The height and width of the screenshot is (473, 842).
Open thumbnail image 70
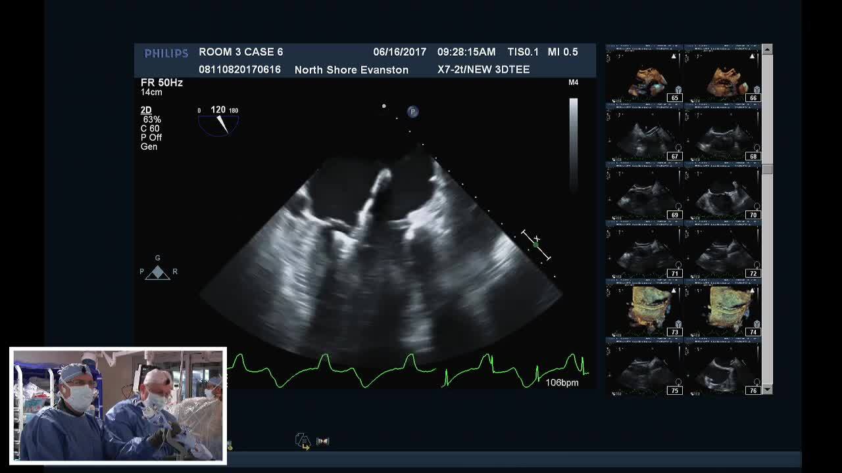(722, 194)
